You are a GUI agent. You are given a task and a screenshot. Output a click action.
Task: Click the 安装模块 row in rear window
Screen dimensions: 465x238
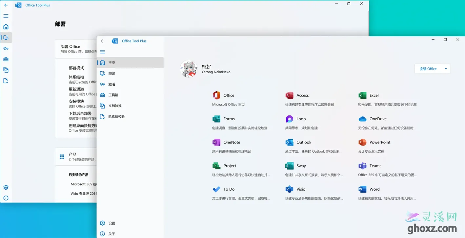click(x=83, y=104)
